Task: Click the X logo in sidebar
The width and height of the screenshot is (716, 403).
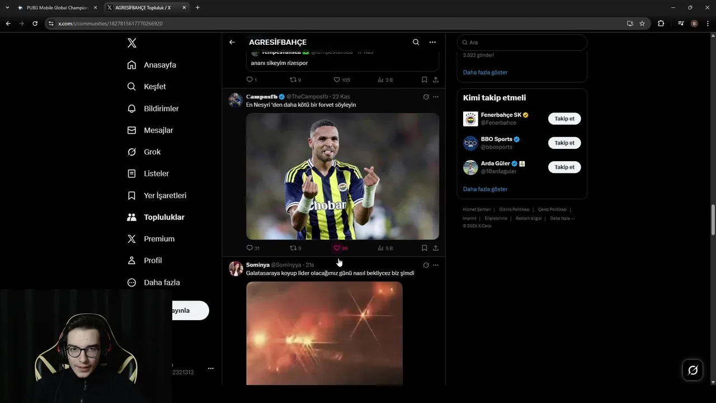Action: pos(131,43)
